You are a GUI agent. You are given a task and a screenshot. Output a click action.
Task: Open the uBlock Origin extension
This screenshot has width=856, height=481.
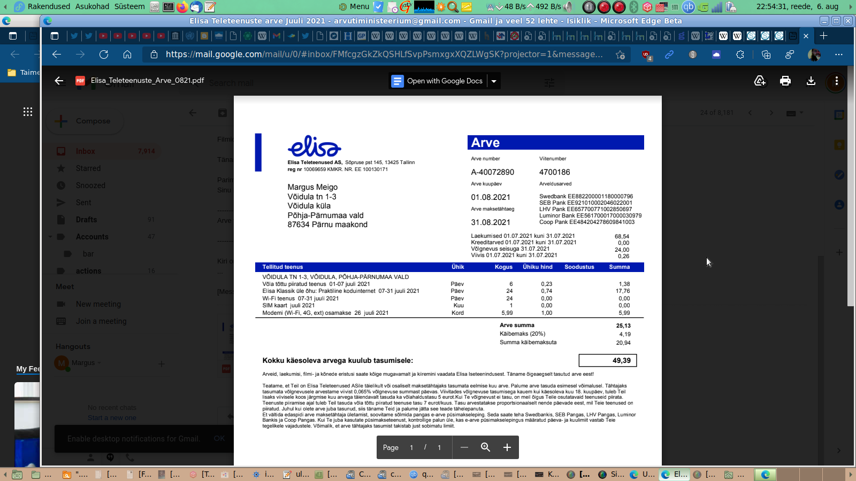click(x=646, y=55)
